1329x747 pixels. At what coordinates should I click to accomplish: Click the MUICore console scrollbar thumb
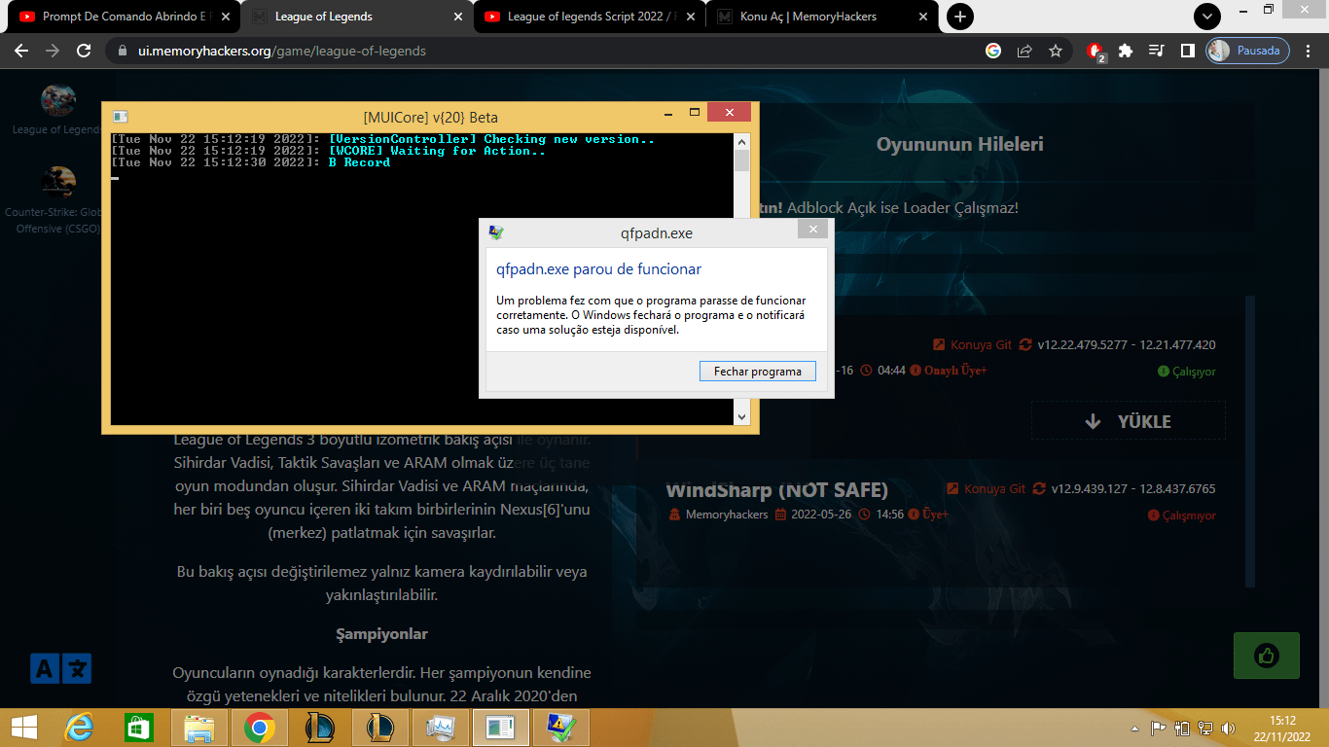click(x=742, y=160)
